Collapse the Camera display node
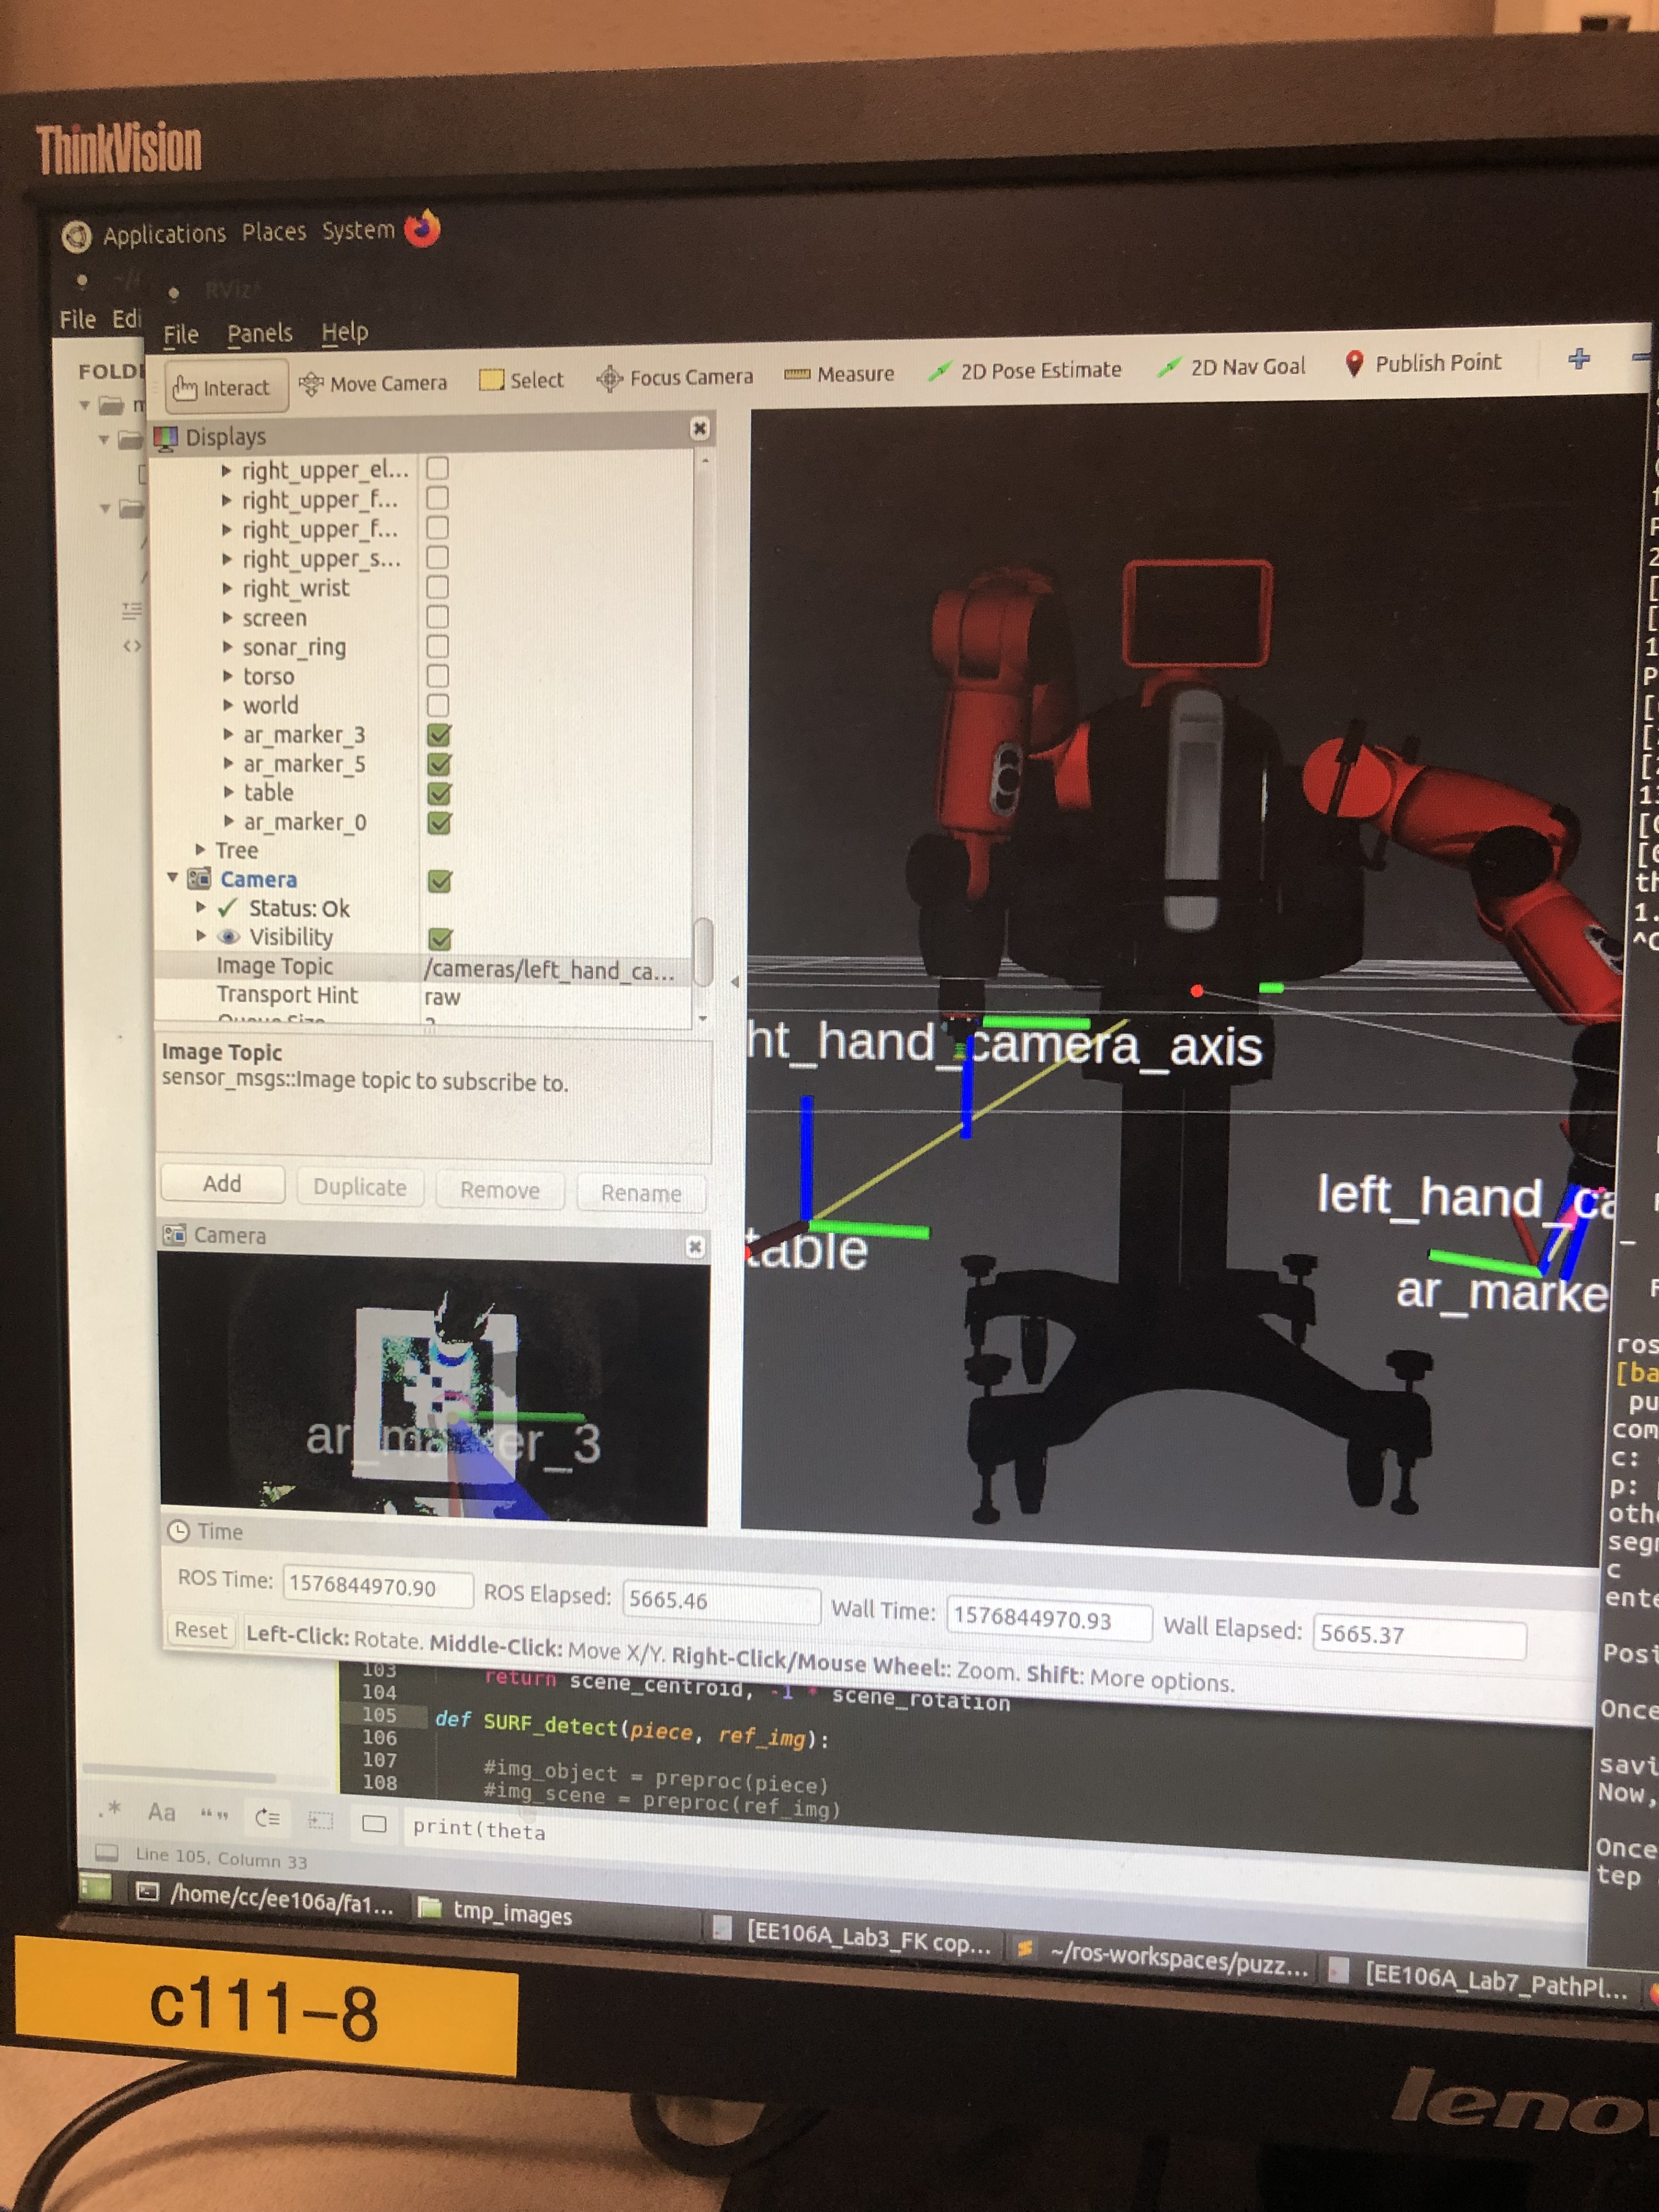 click(x=172, y=878)
